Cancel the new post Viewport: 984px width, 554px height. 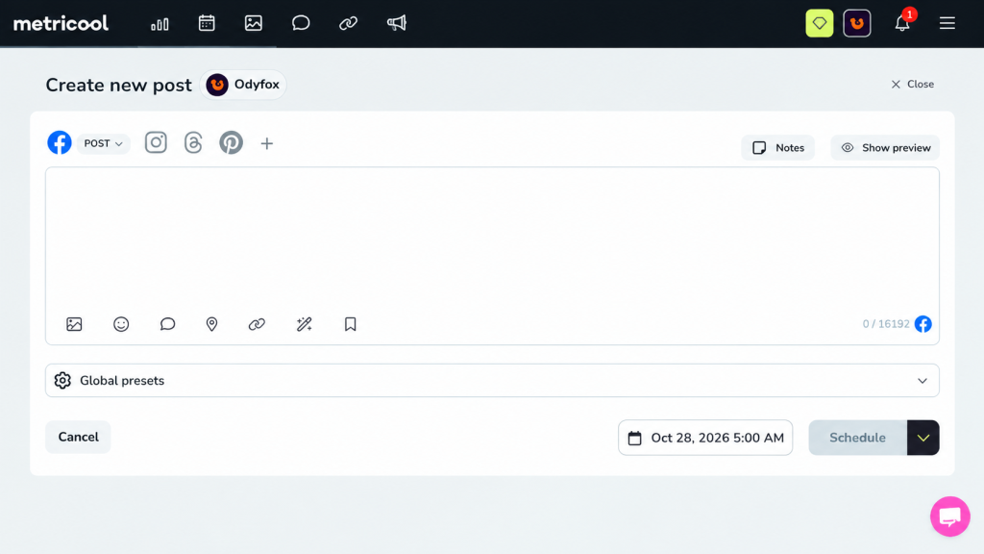[x=78, y=437]
